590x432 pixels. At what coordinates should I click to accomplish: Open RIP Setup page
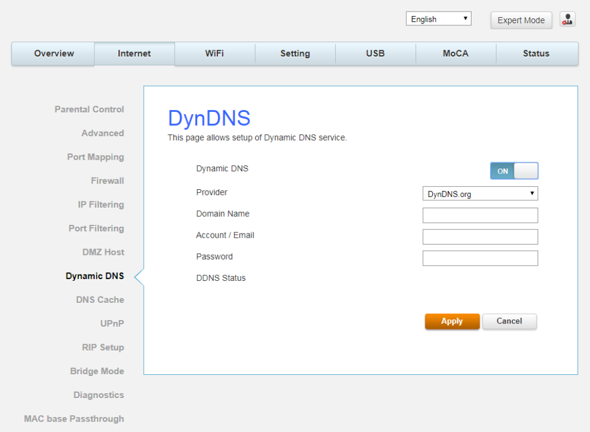103,347
